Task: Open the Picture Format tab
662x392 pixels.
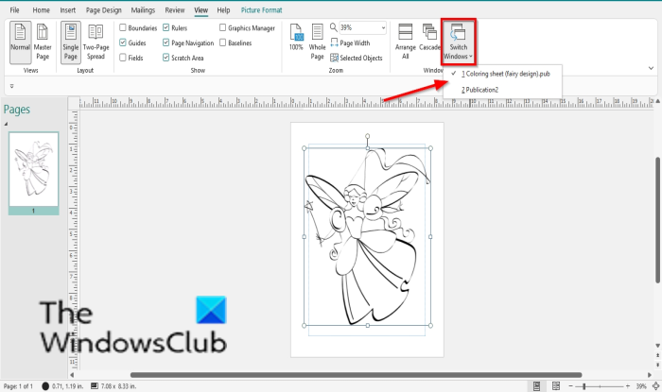Action: point(261,10)
